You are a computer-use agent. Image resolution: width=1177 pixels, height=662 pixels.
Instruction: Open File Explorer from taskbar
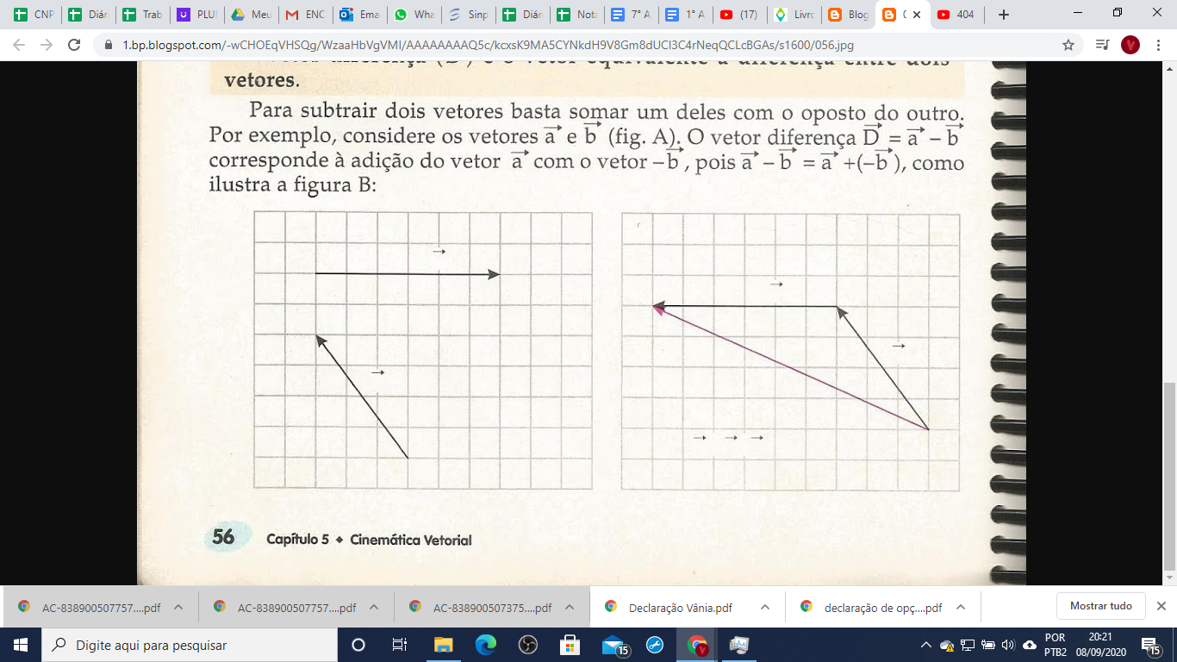[x=443, y=645]
